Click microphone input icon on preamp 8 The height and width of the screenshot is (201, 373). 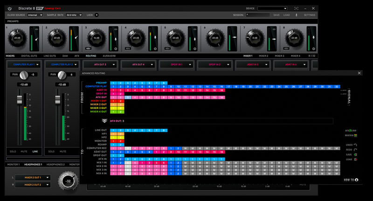pos(313,37)
